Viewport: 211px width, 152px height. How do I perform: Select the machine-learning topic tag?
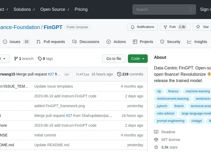point(198,91)
